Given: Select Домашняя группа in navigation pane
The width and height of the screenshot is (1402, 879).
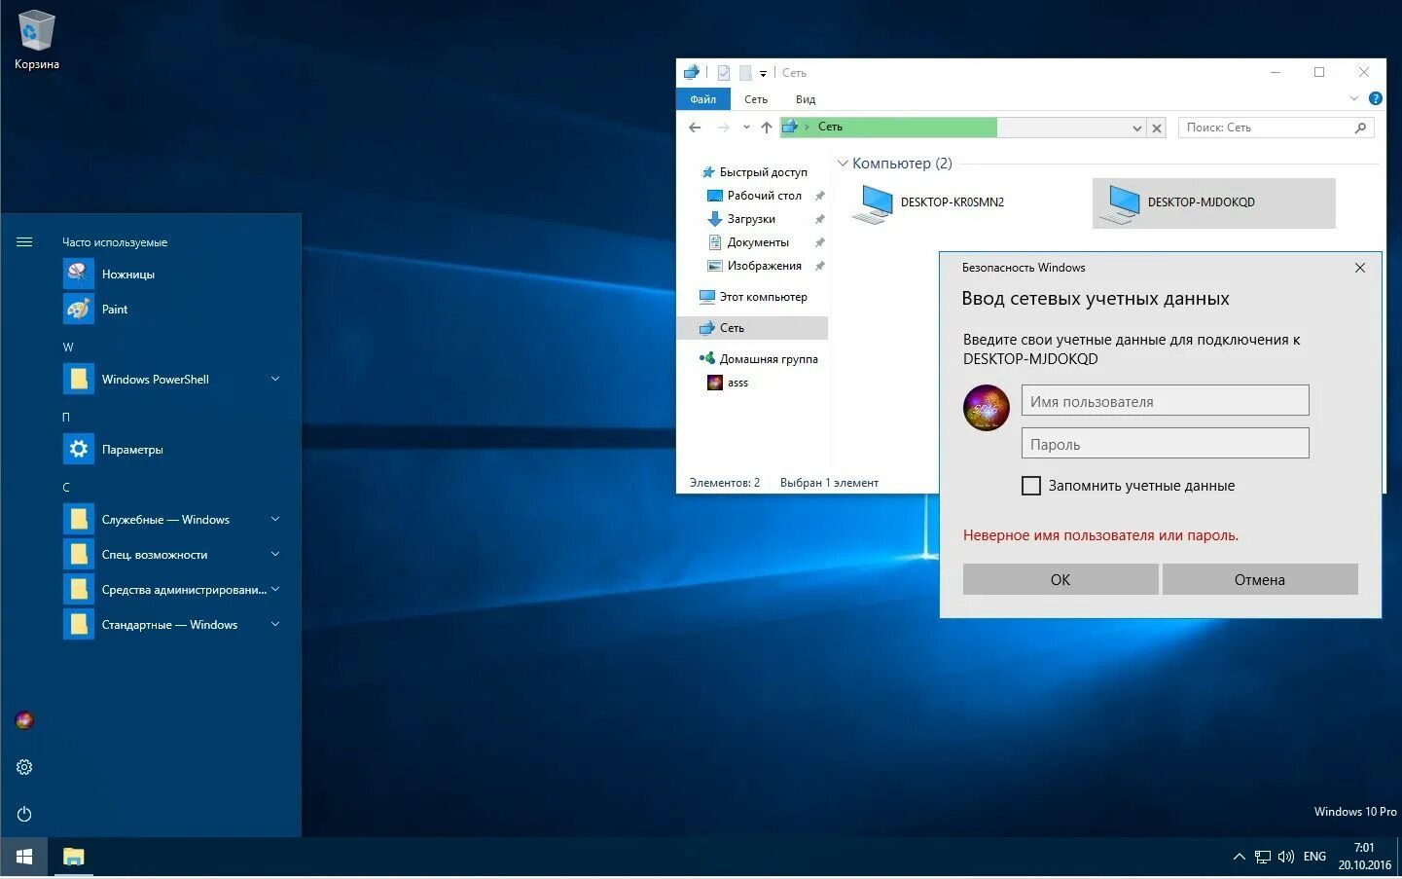Looking at the screenshot, I should coord(769,359).
